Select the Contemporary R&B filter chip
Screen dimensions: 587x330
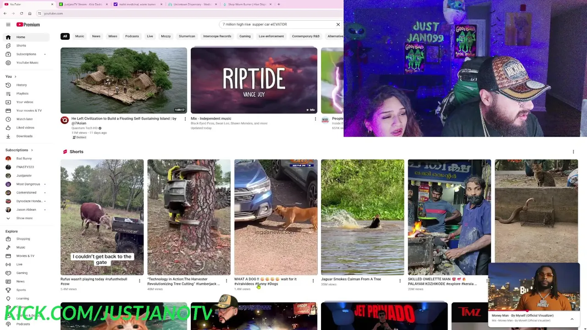point(305,36)
